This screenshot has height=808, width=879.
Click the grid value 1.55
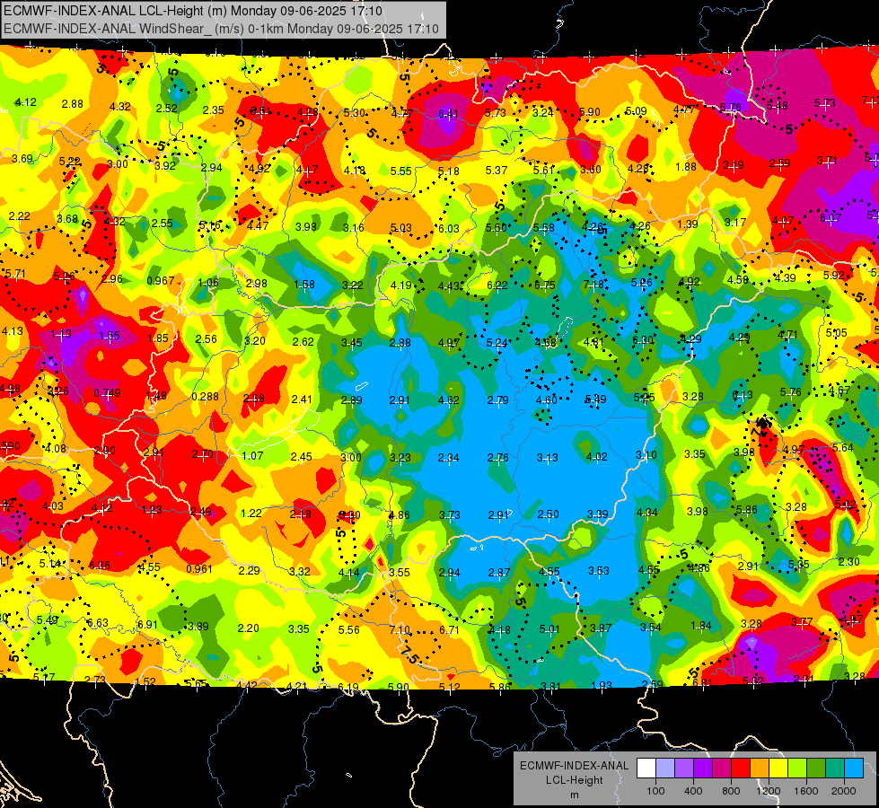tap(110, 335)
